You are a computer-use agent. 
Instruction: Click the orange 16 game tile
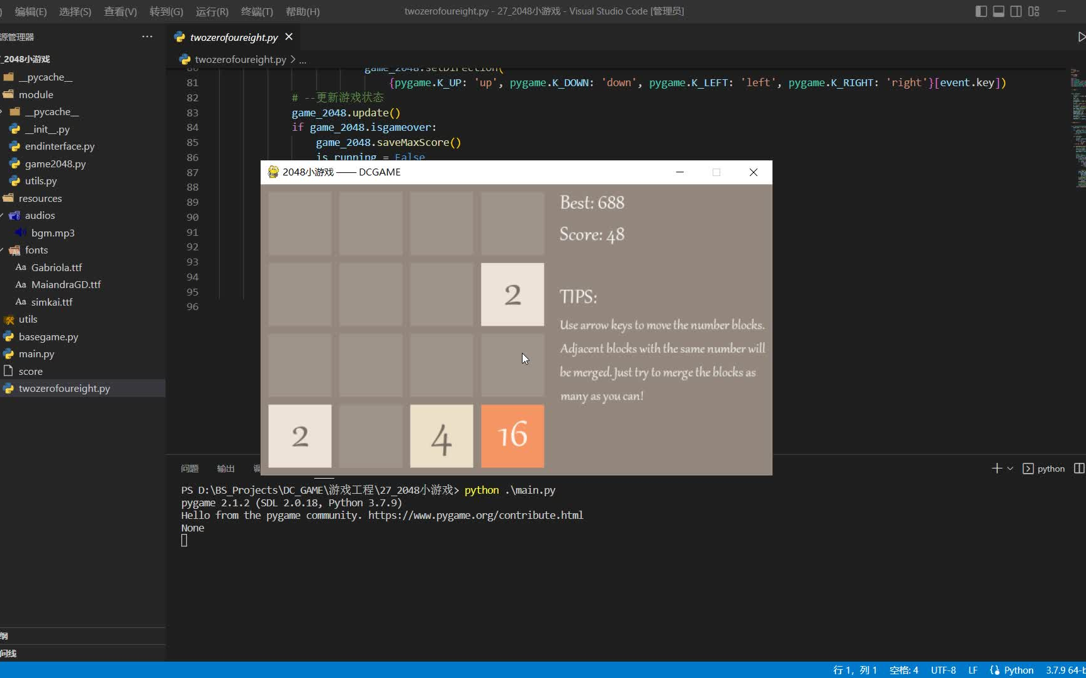tap(512, 436)
